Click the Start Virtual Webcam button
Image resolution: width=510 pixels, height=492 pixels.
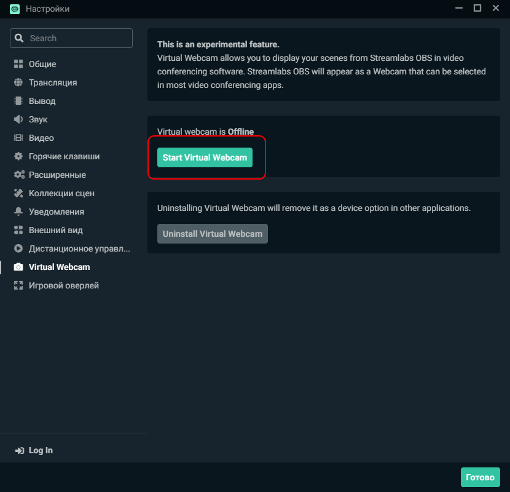pyautogui.click(x=205, y=157)
